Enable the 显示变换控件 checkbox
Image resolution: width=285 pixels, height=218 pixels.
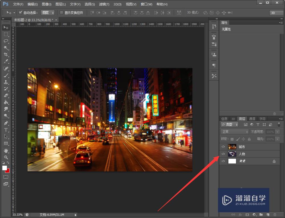[62, 13]
